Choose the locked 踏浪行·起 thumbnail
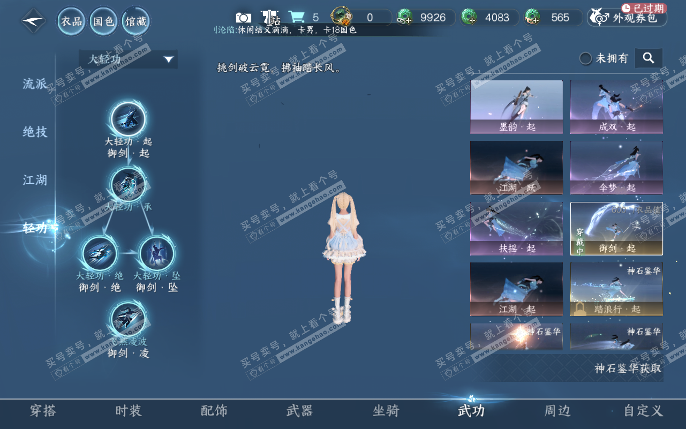This screenshot has height=429, width=686. tap(616, 289)
